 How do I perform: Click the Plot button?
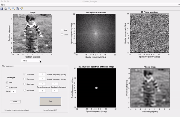(x=50, y=101)
